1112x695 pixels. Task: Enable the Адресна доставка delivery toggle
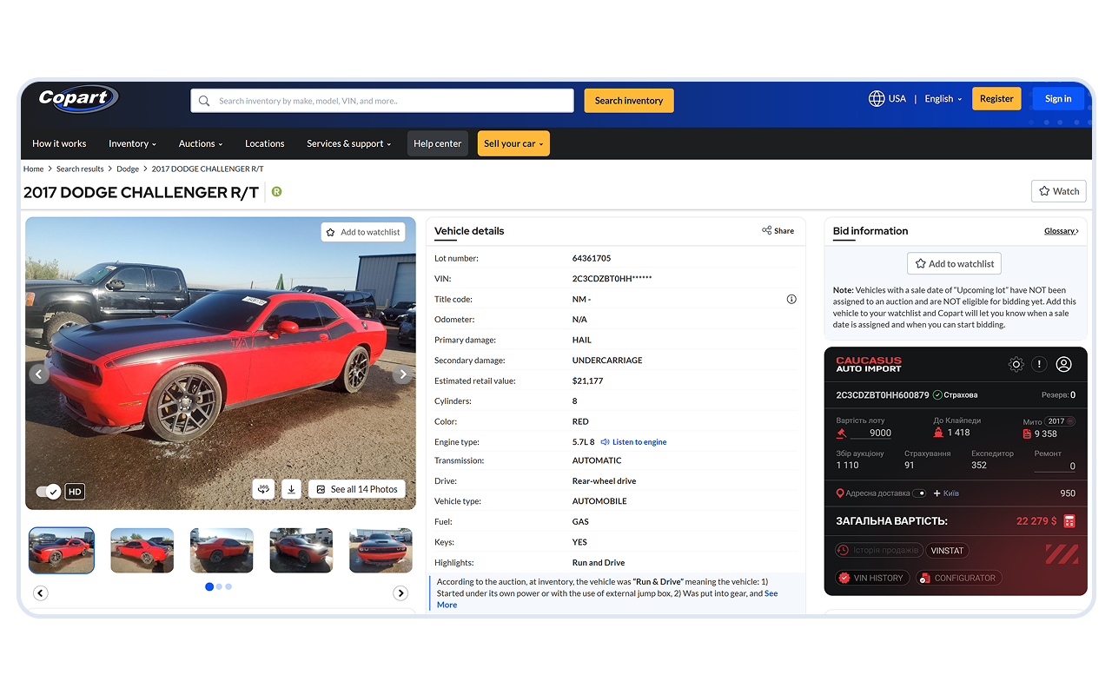pos(920,492)
